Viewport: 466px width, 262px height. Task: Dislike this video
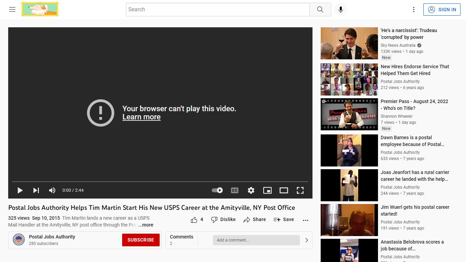tap(223, 220)
